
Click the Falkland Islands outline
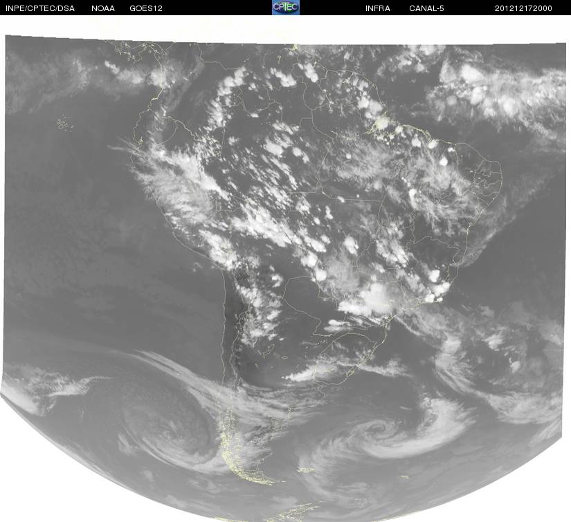(307, 469)
